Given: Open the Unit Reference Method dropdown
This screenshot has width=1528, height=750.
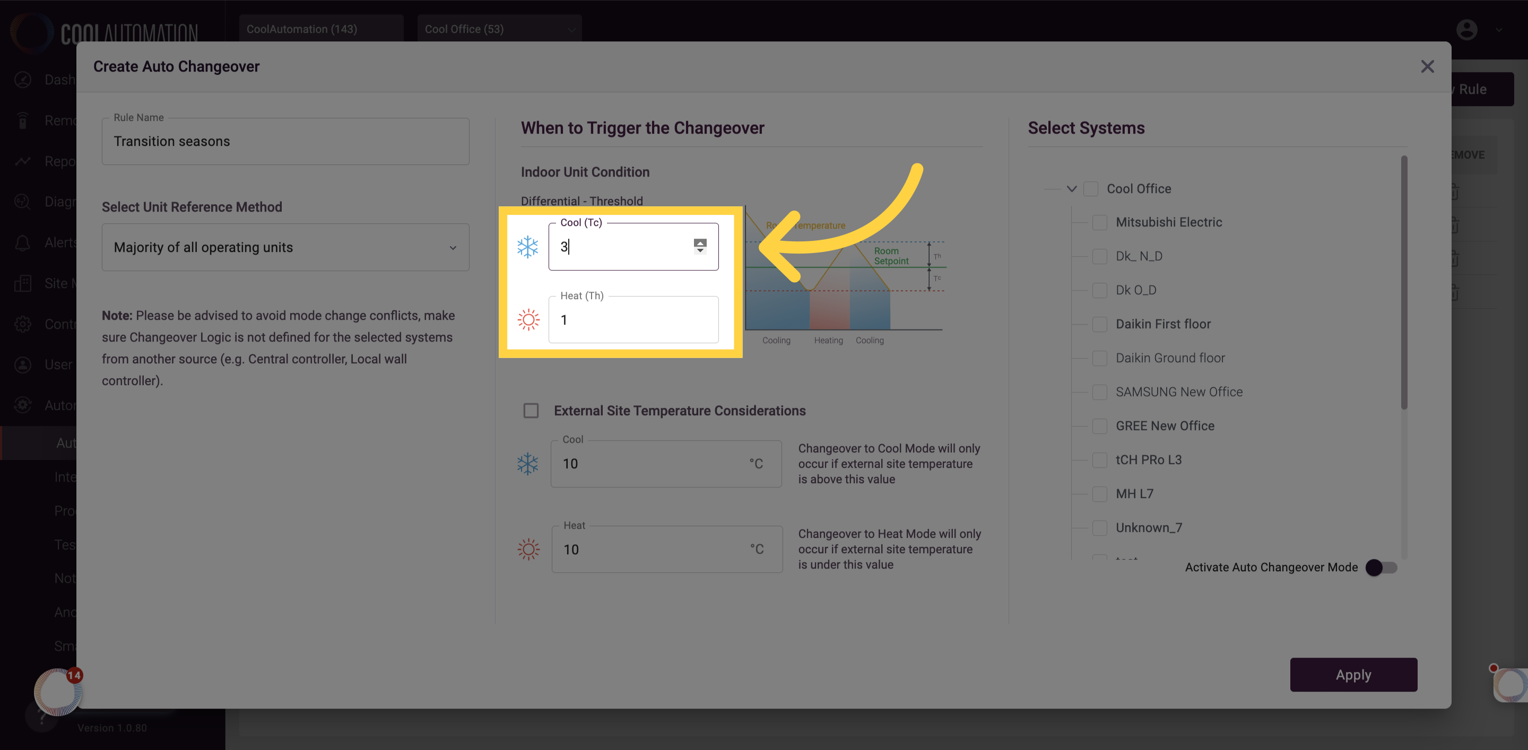Looking at the screenshot, I should click(x=285, y=247).
